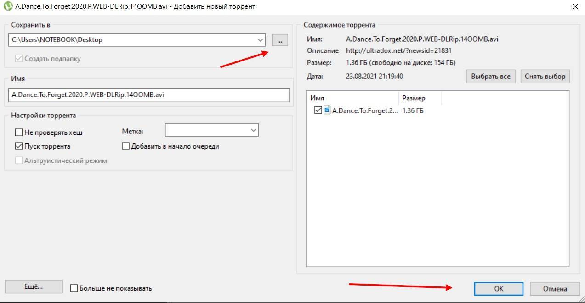Uncheck the A.Dance.To.Forget file checkbox
585x303 pixels.
click(x=318, y=110)
